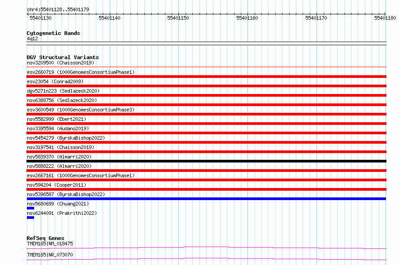Open variant nsv5680699 (Chuang2021)
The image size is (399, 265).
[58, 204]
